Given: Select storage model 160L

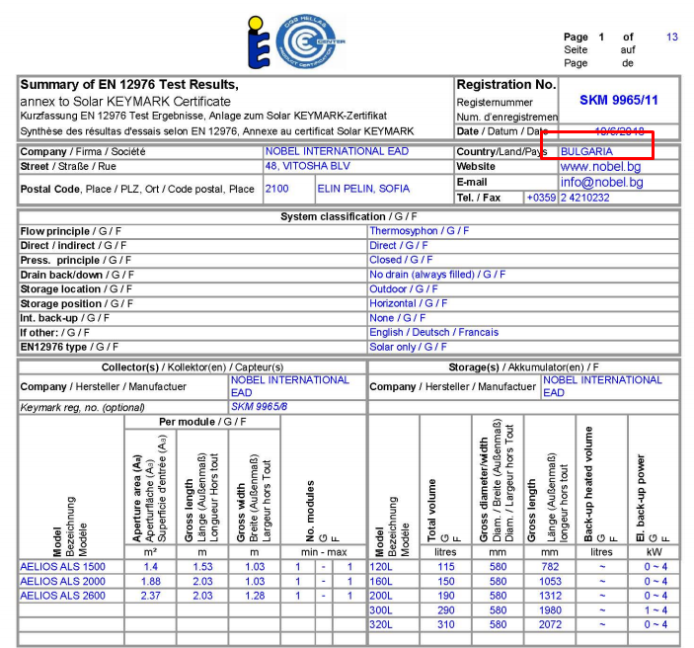Looking at the screenshot, I should click(x=381, y=581).
